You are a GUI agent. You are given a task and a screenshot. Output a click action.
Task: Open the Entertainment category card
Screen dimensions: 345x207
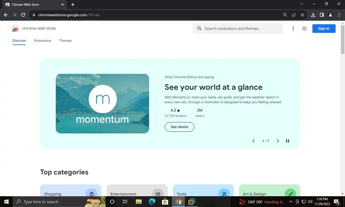click(x=137, y=191)
